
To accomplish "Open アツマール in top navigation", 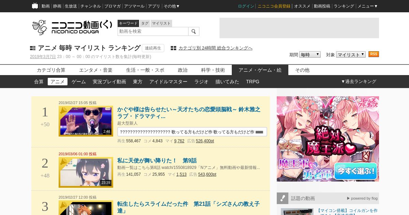I will 134,6.
